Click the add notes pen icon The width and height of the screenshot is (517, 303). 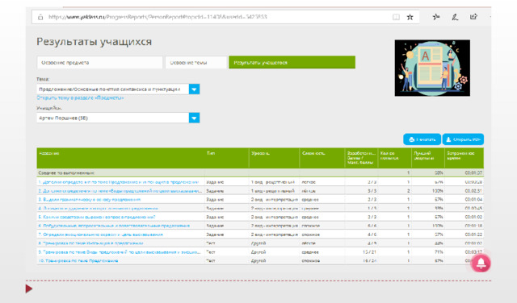pyautogui.click(x=455, y=17)
